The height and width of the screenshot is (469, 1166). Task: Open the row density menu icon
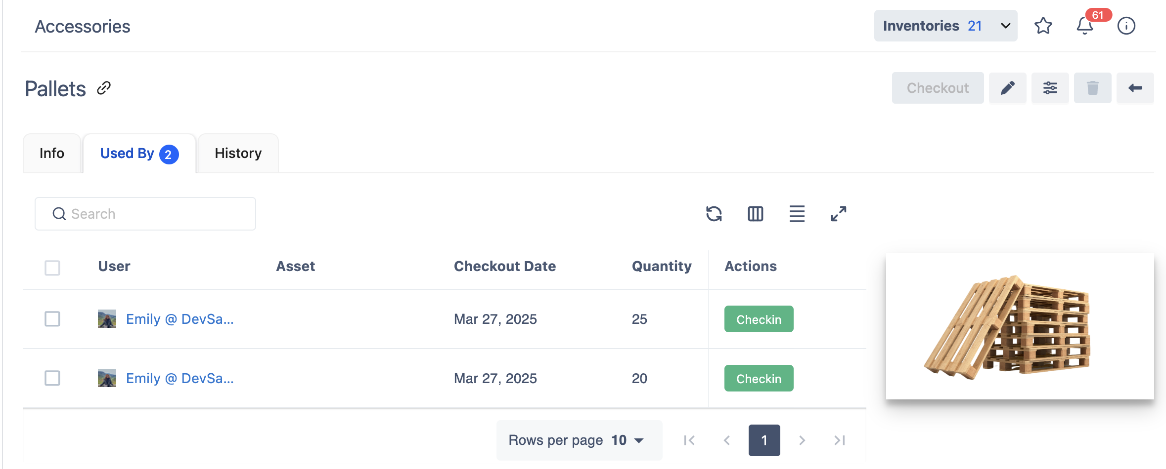coord(797,214)
